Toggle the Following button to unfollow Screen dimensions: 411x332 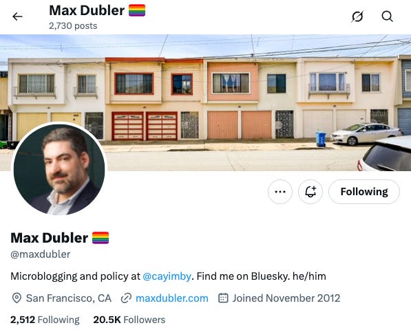pyautogui.click(x=364, y=192)
